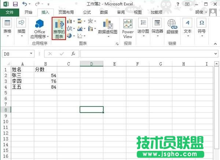220x160 pixels.
Task: Expand 数据透视图 dropdown arrow
Action: tap(109, 37)
